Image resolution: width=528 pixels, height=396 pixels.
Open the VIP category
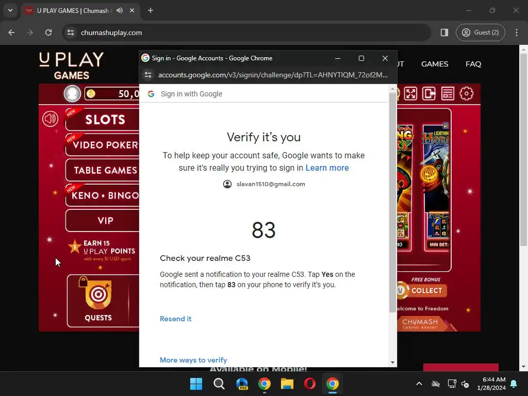(103, 221)
